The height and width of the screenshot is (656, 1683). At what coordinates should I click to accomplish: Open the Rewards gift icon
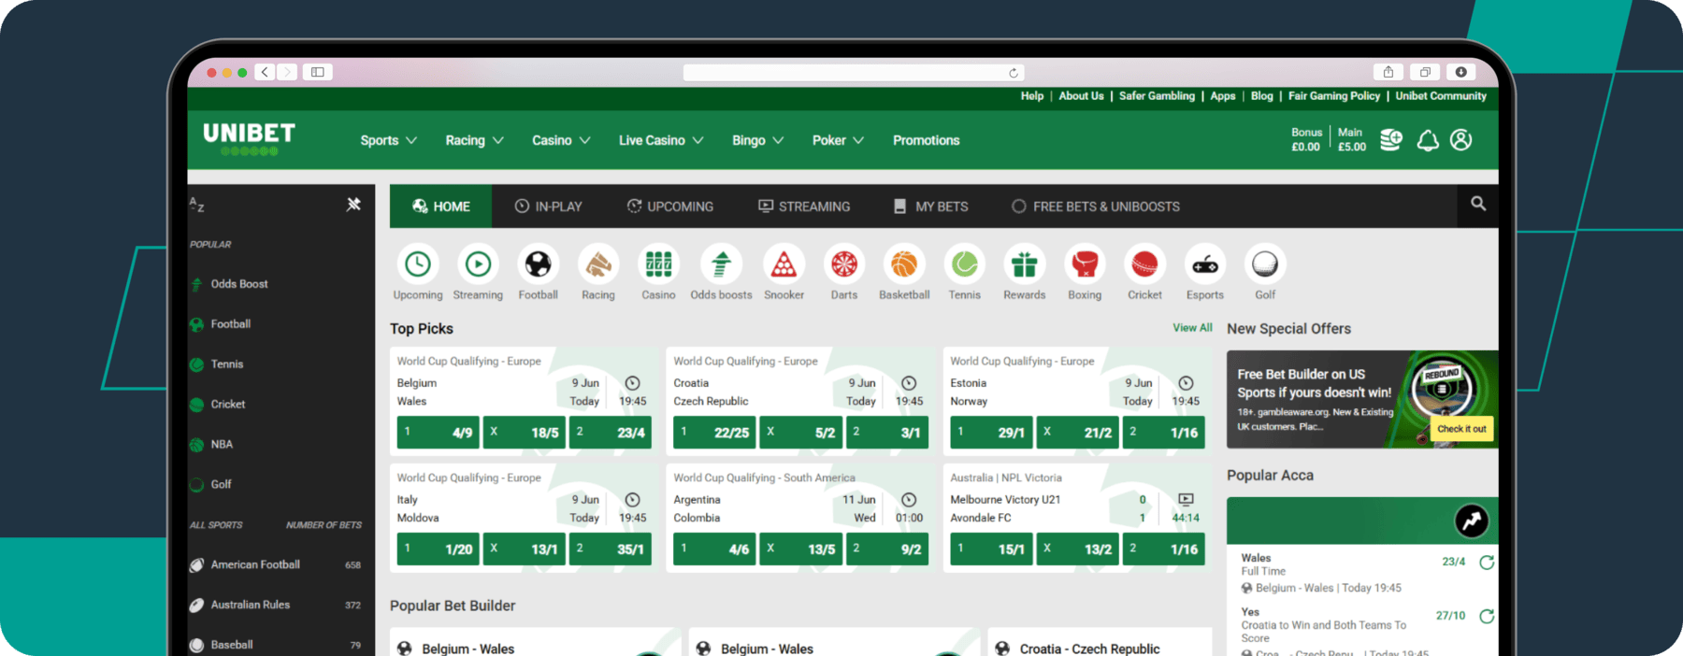point(1025,264)
